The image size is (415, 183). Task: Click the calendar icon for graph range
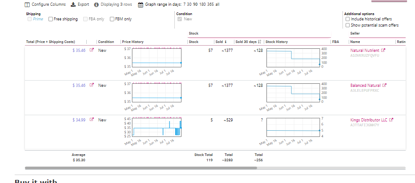[x=141, y=5]
